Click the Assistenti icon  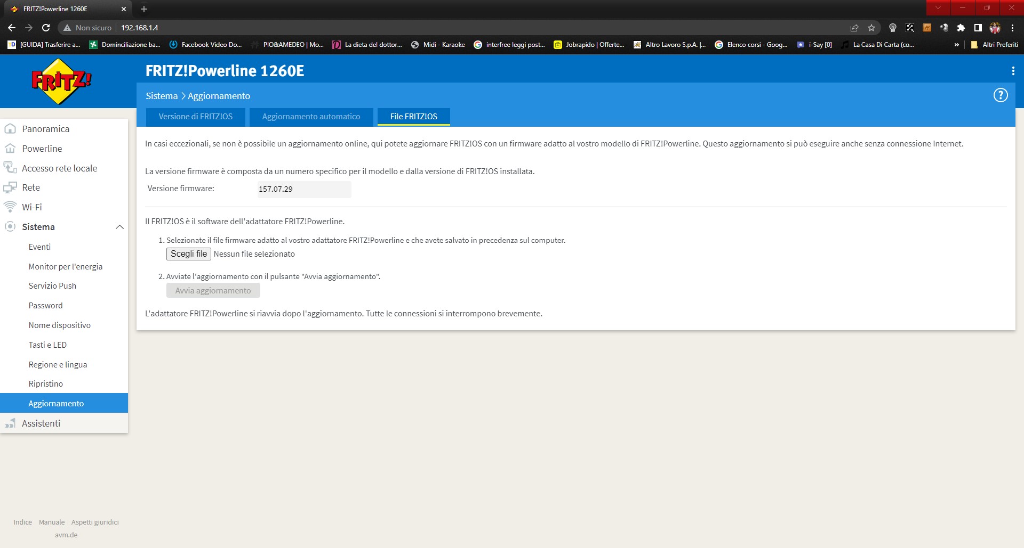[10, 423]
